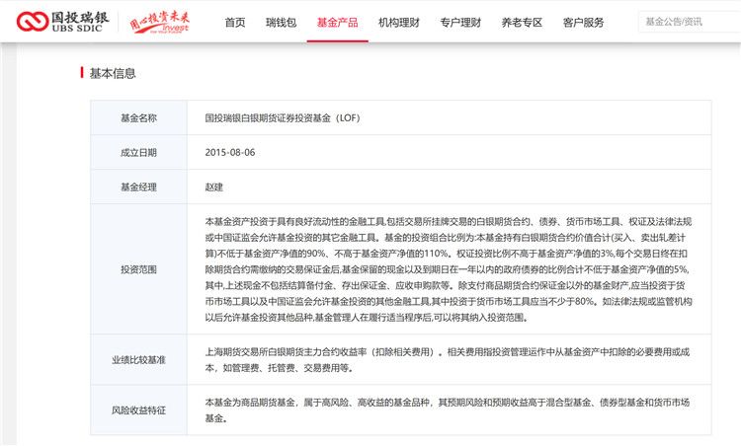Click the 基金经理 row label
The width and height of the screenshot is (741, 446).
point(138,186)
